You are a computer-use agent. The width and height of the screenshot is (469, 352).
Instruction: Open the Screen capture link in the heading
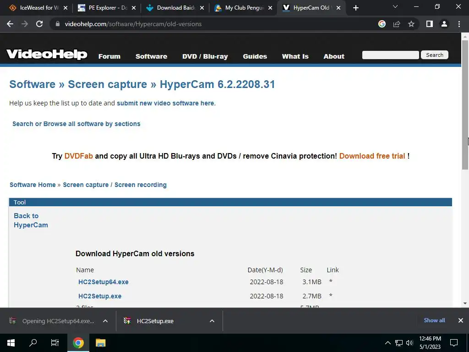coord(107,84)
